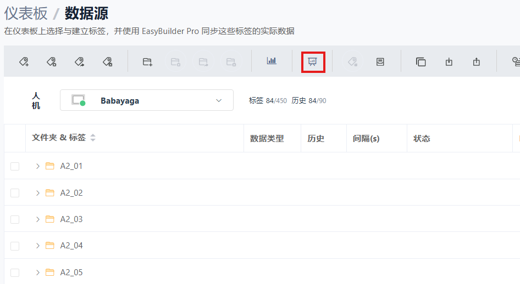Image resolution: width=520 pixels, height=284 pixels.
Task: Click the 仪表板 breadcrumb link
Action: [26, 13]
